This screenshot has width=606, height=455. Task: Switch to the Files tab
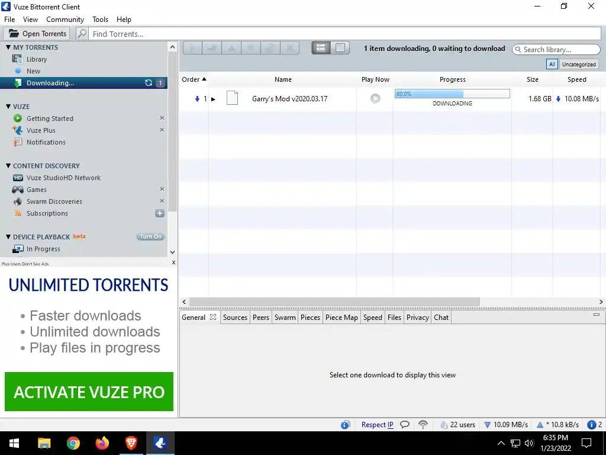click(394, 318)
